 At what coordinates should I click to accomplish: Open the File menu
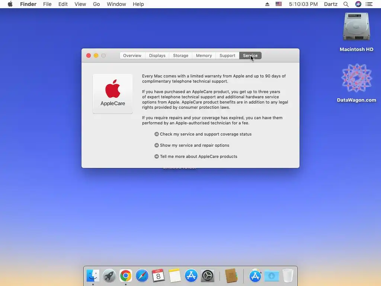tap(47, 4)
